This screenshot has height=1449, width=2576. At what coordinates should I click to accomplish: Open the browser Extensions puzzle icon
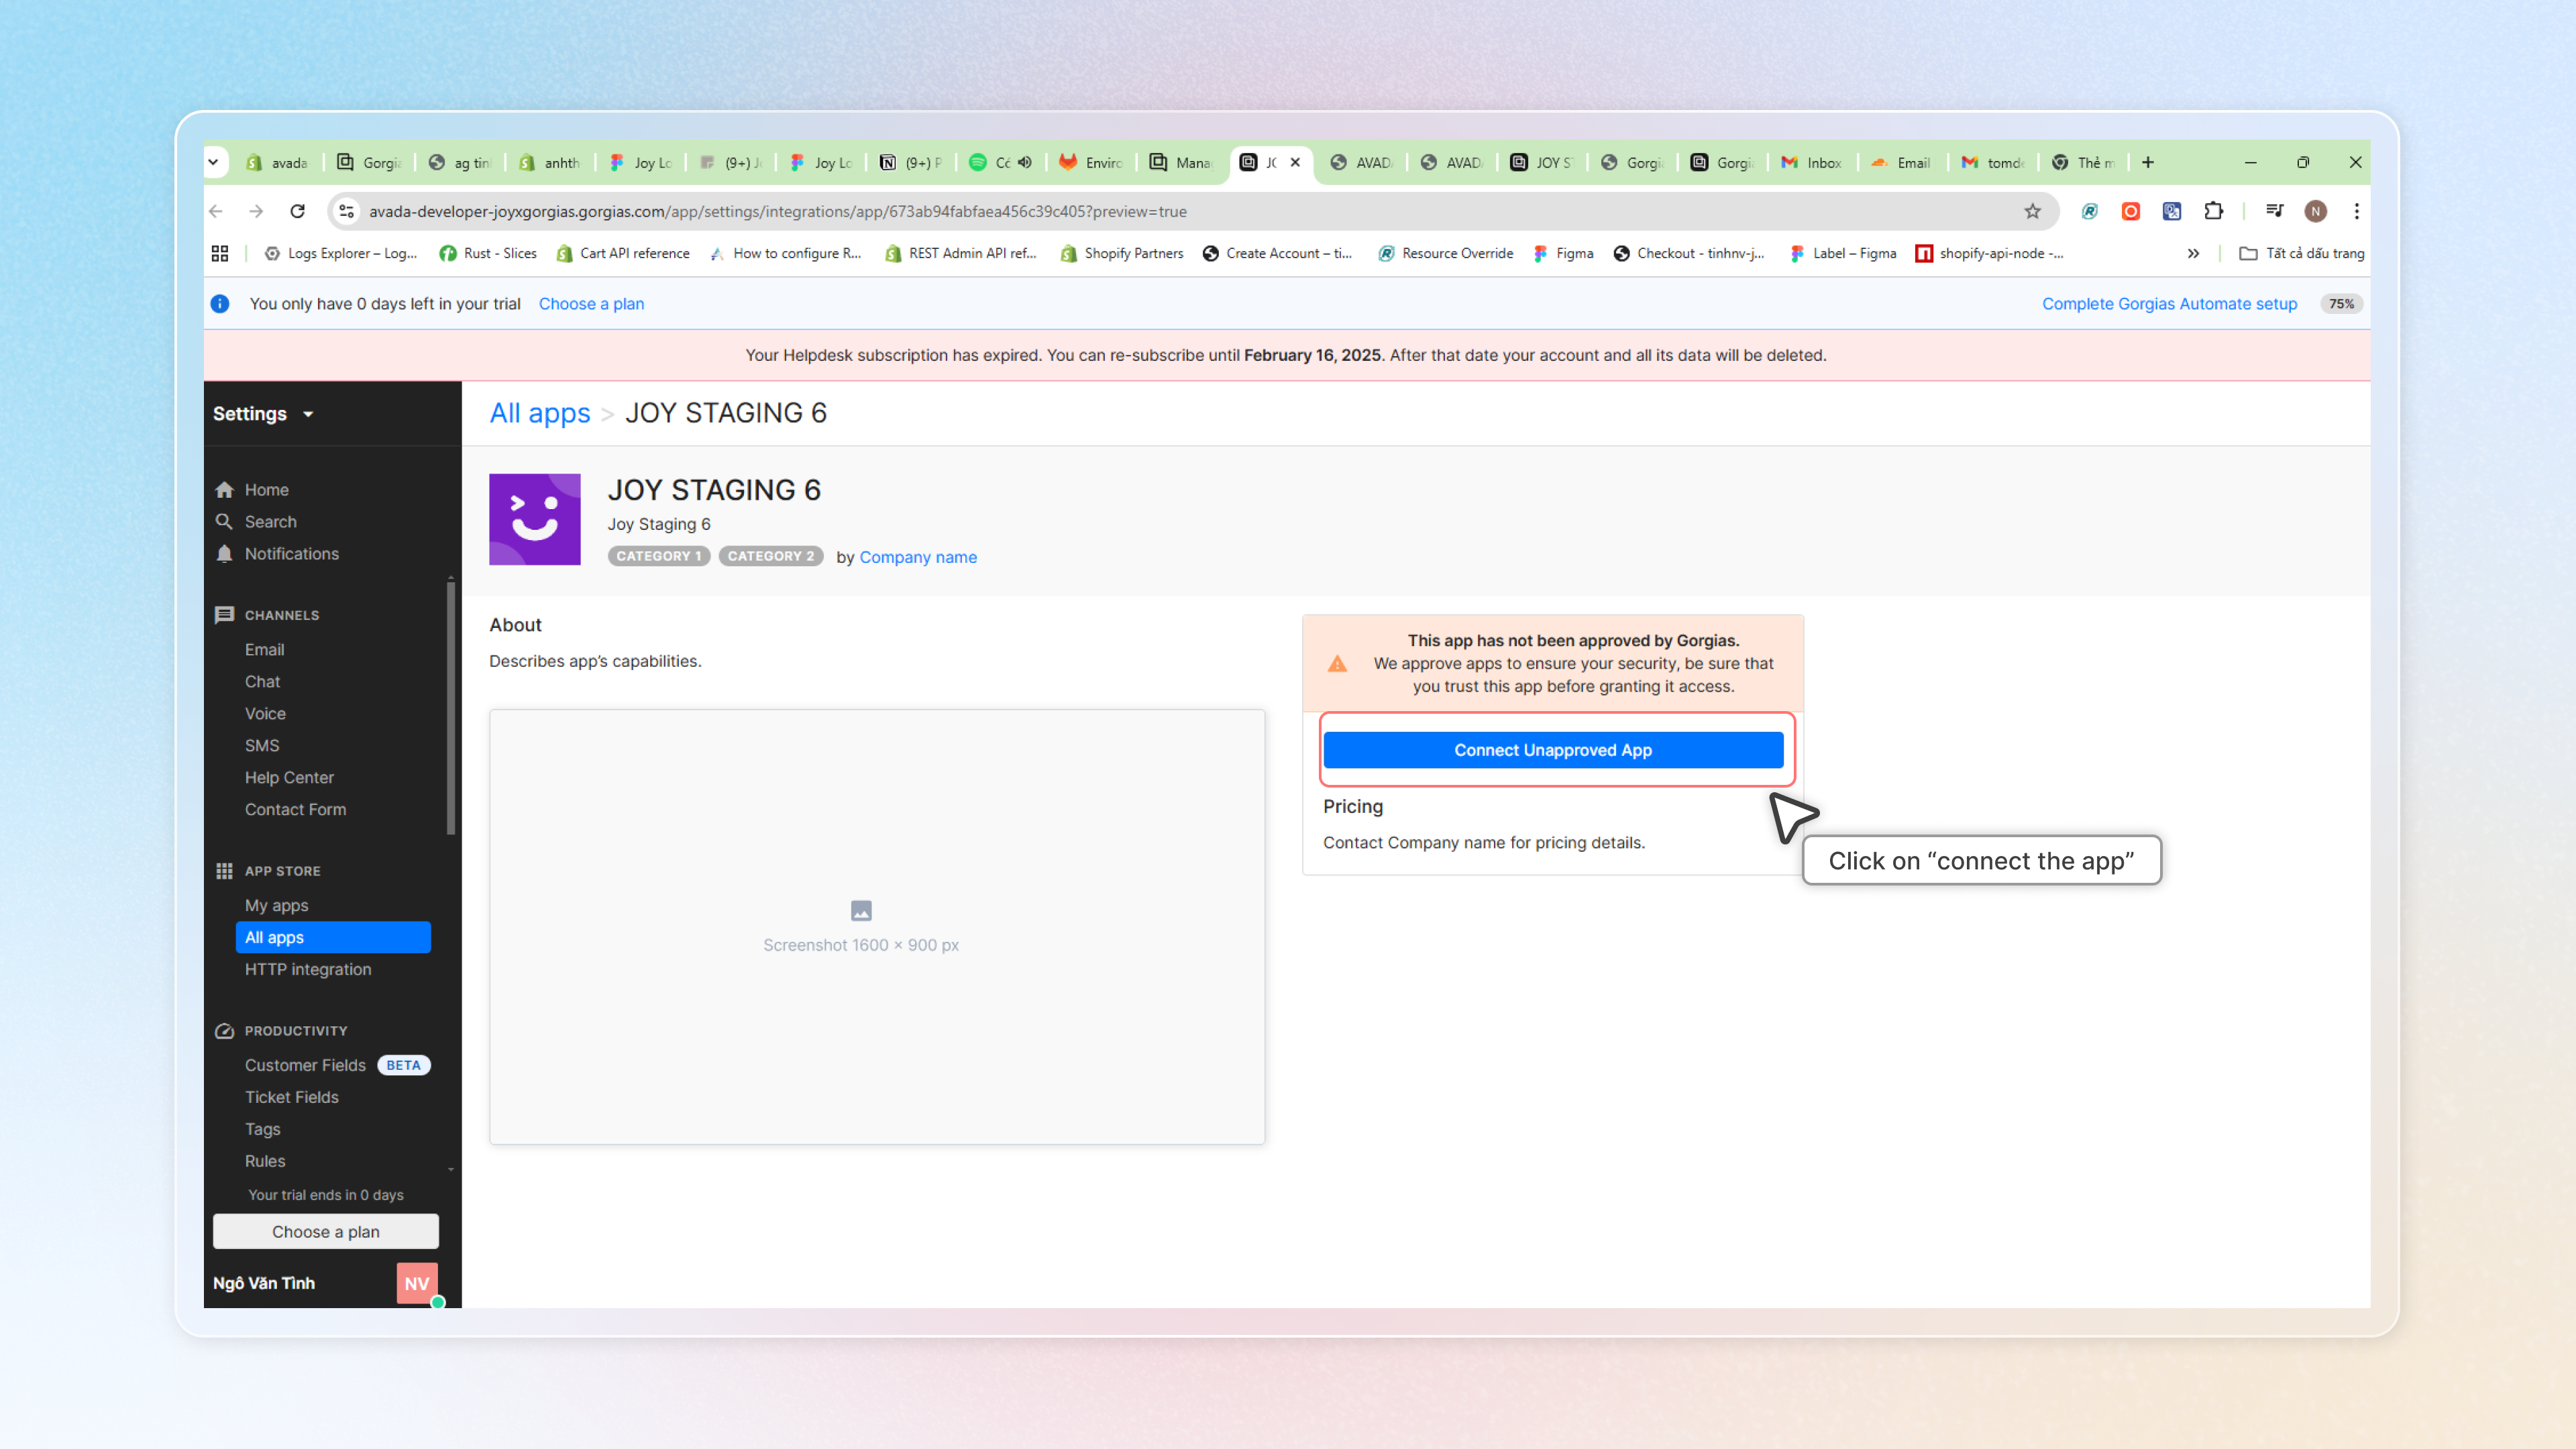[2213, 211]
